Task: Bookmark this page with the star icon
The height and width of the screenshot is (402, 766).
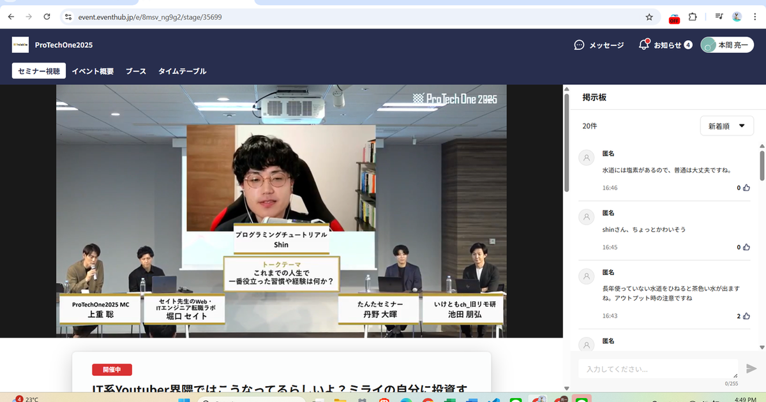Action: (x=649, y=17)
